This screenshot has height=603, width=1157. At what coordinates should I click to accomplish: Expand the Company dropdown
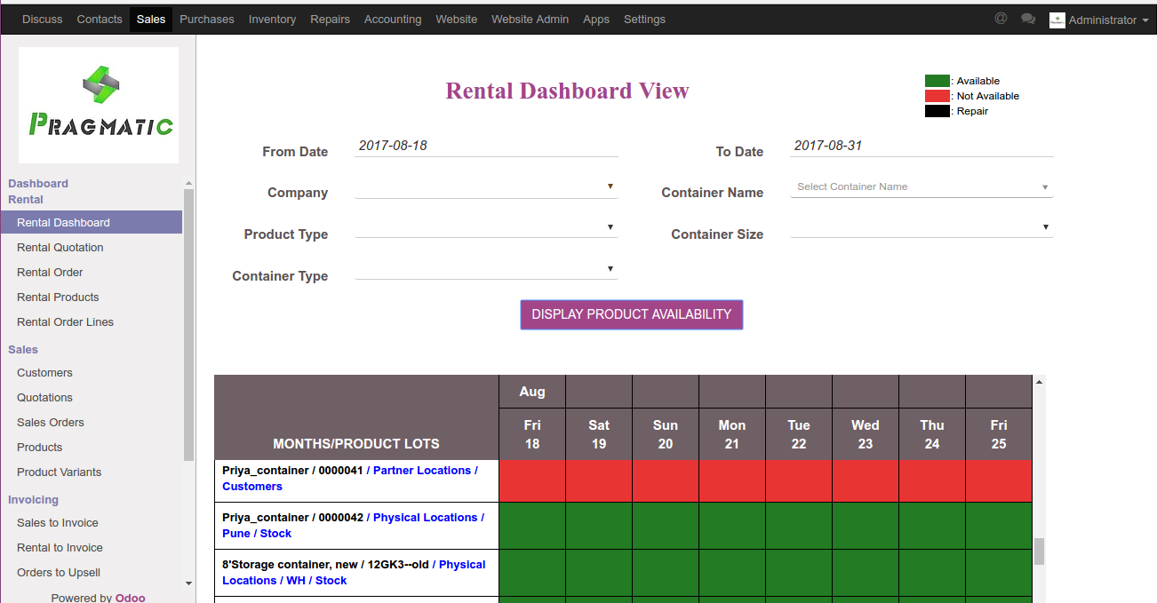pos(485,187)
